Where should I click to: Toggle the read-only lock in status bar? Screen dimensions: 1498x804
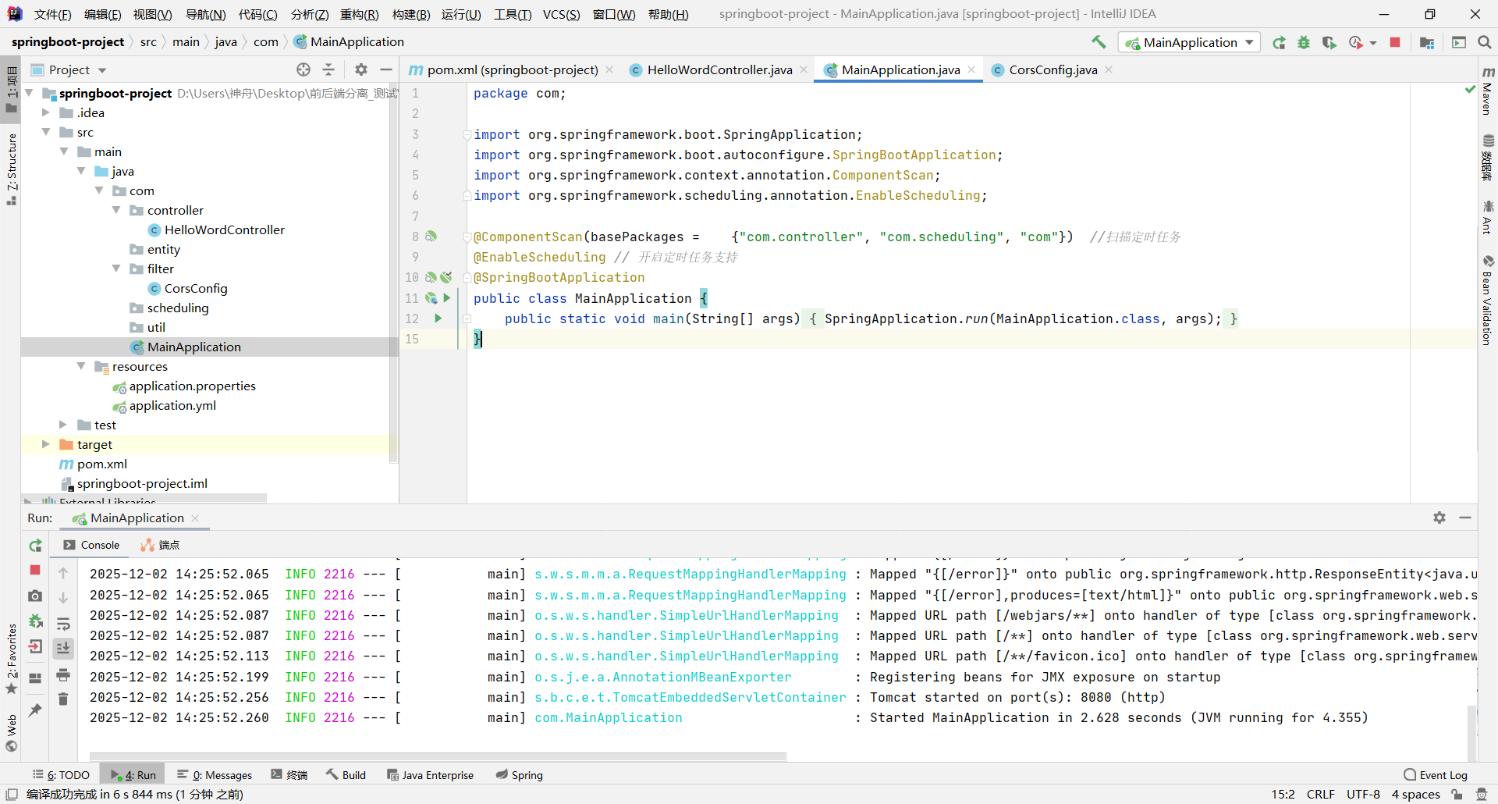(x=1457, y=795)
